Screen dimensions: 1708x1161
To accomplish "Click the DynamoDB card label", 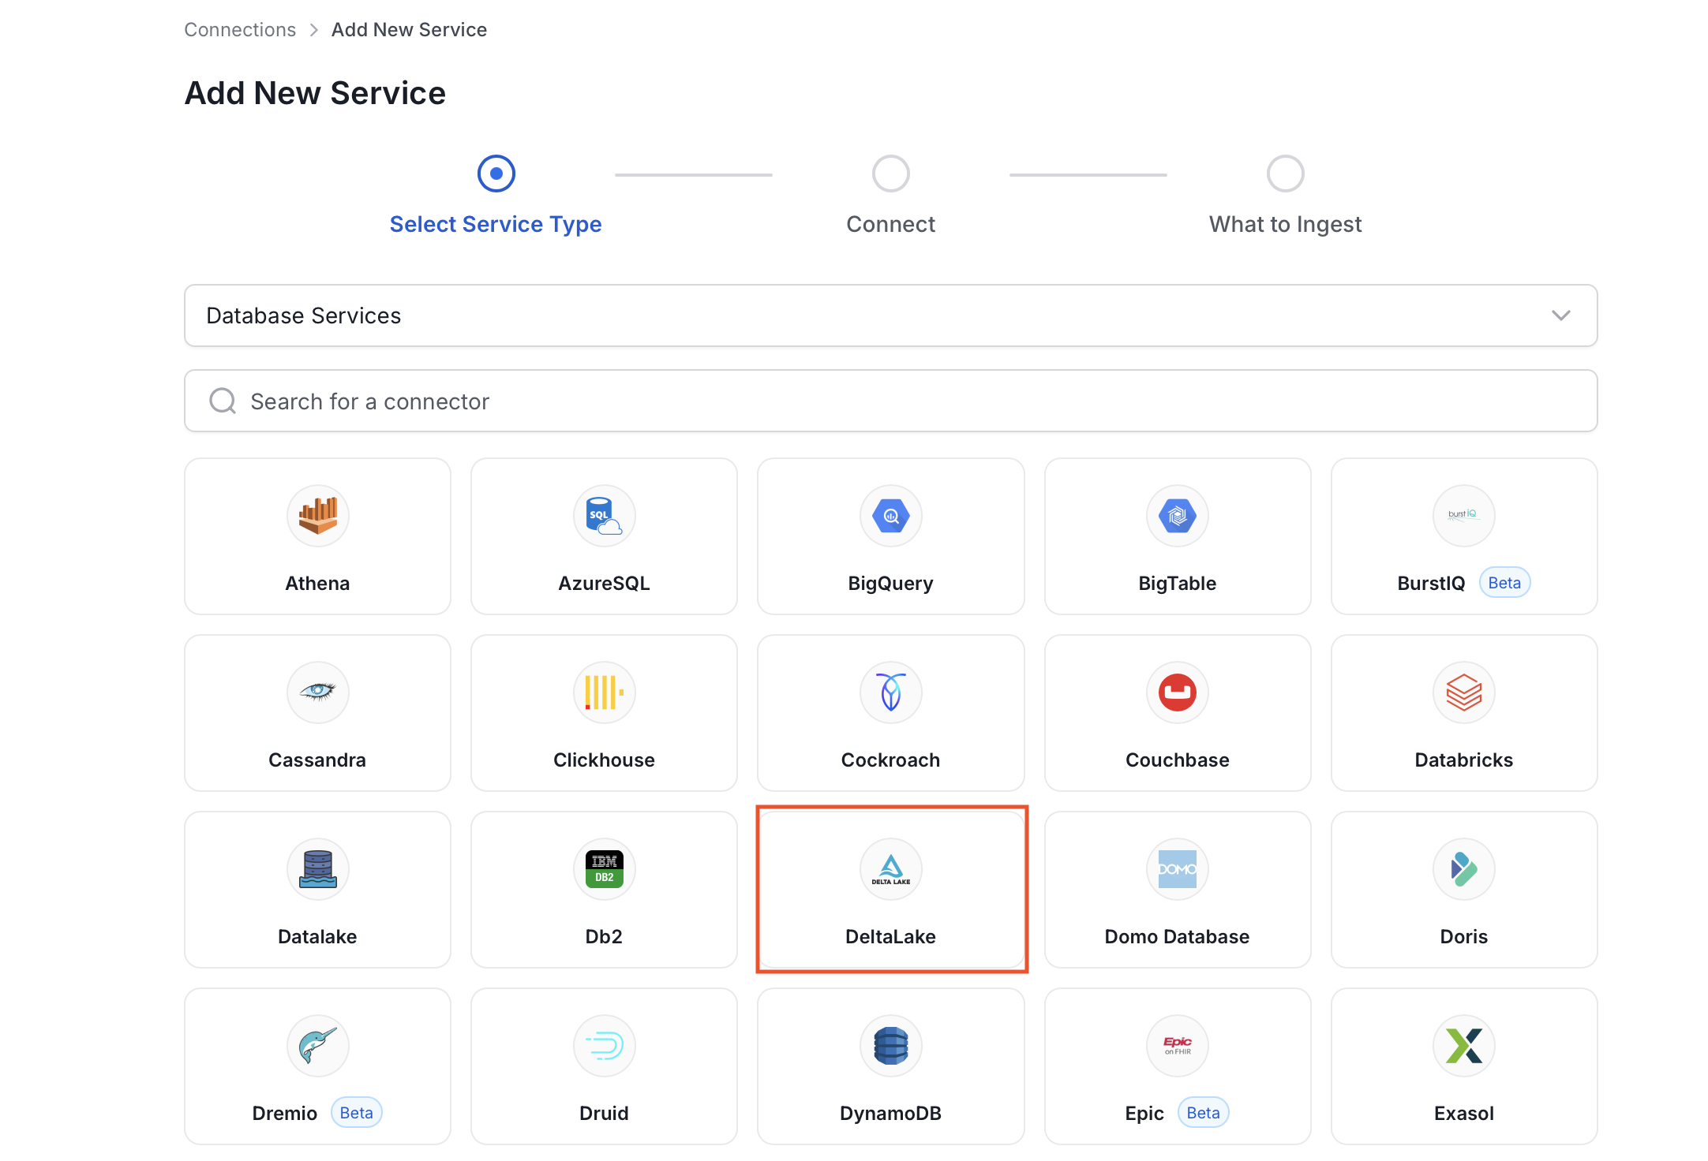I will [890, 1114].
